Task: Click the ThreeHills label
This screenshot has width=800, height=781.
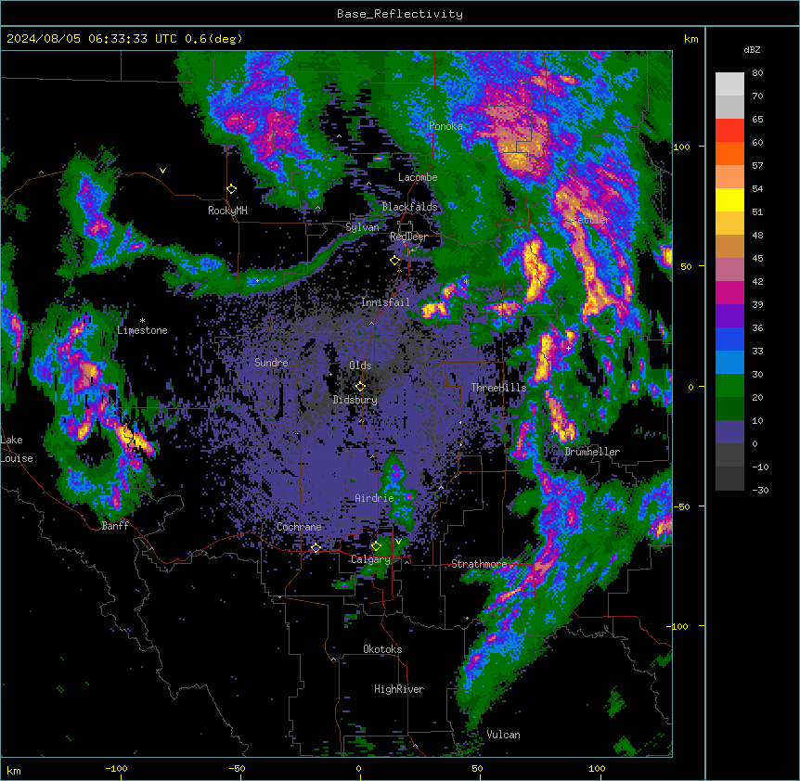Action: coord(498,388)
